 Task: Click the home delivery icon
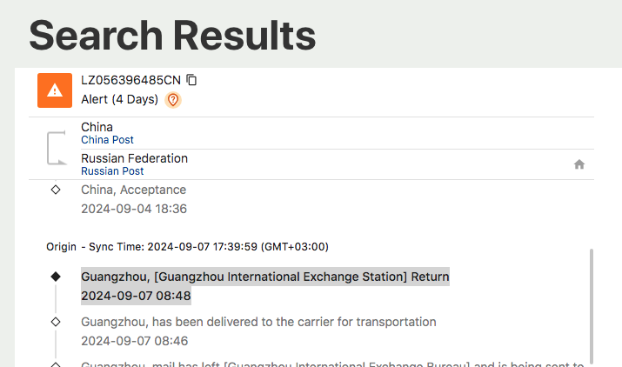(x=579, y=164)
